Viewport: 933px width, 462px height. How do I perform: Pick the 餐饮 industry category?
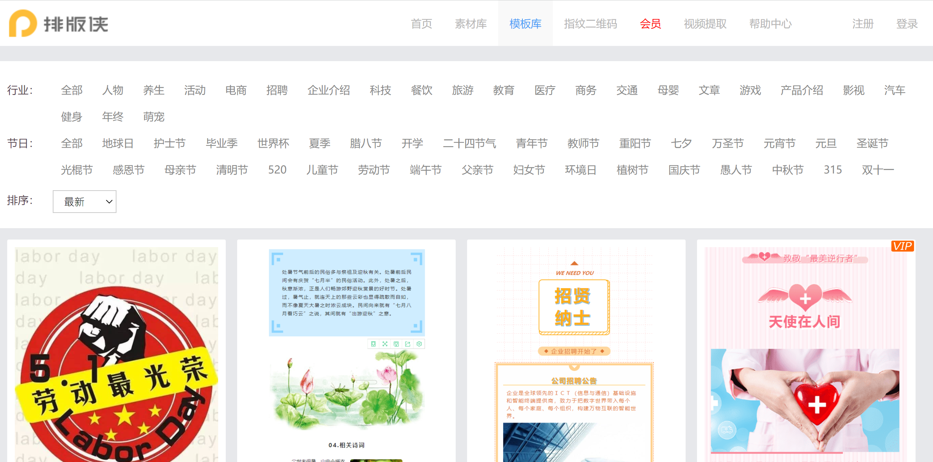[x=422, y=90]
